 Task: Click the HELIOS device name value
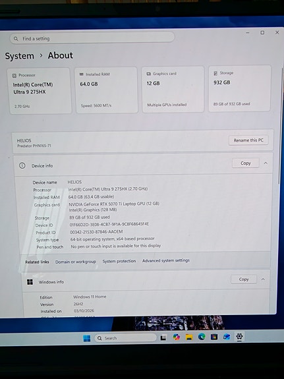(74, 182)
